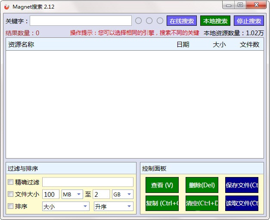Click the 删除(Del) button
Image resolution: width=270 pixels, height=220 pixels.
tap(202, 185)
